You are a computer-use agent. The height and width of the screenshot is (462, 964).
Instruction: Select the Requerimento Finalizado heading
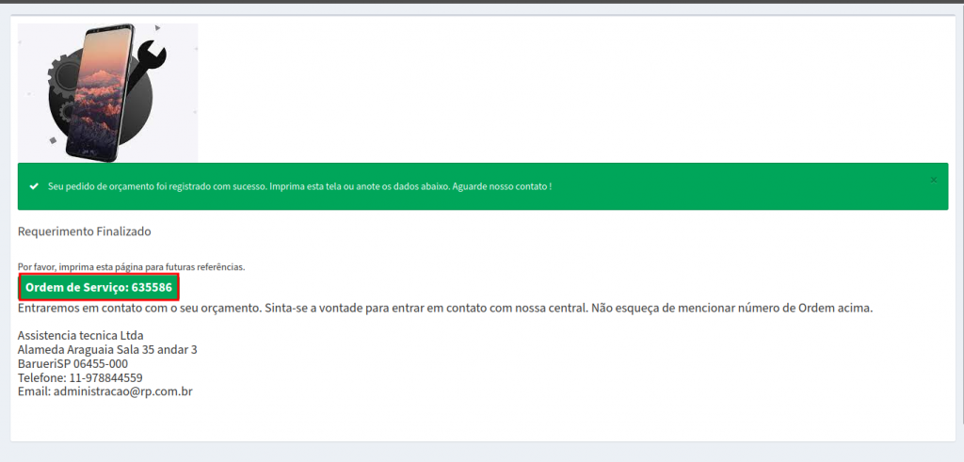click(x=84, y=231)
